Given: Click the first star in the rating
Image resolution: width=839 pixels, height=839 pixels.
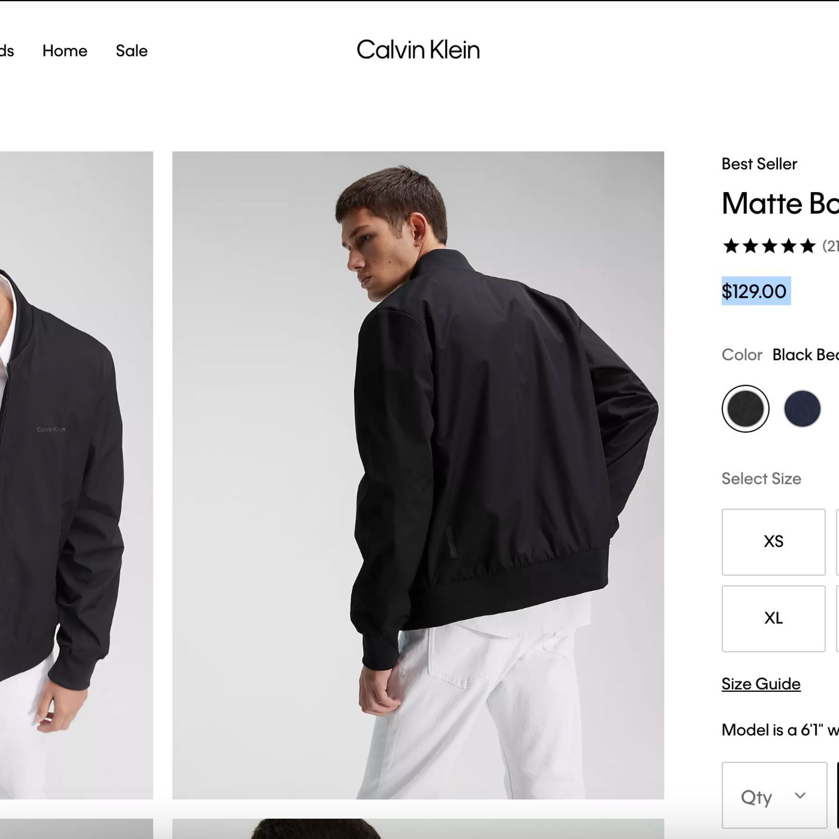Looking at the screenshot, I should (x=731, y=246).
